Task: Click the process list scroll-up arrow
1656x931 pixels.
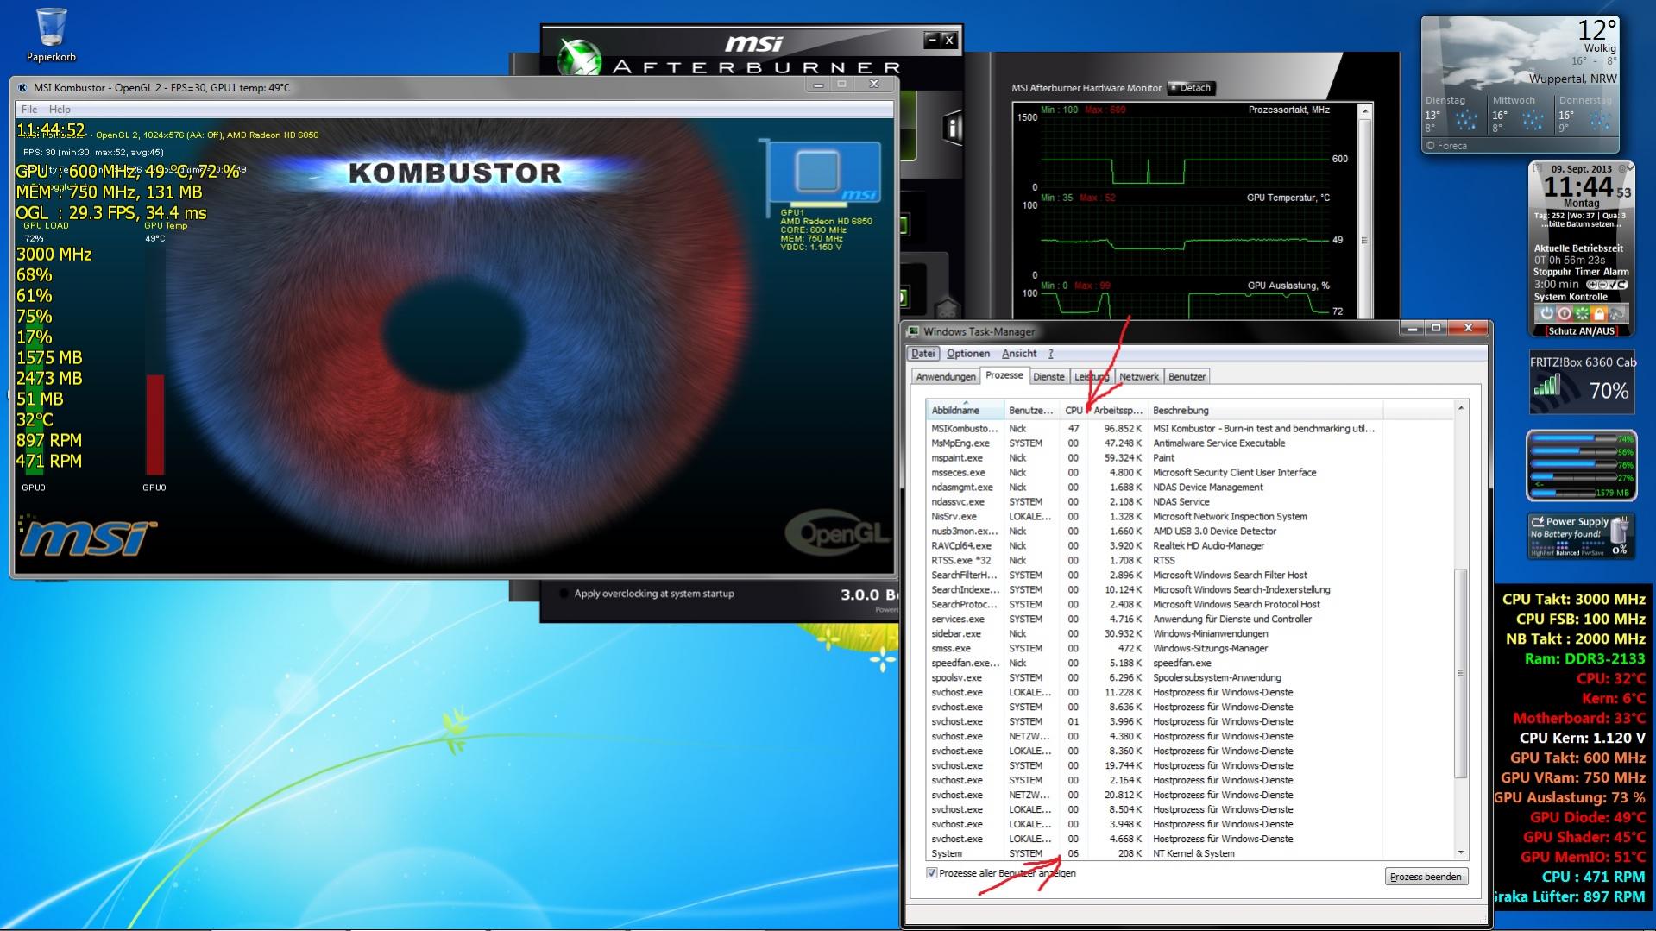Action: (x=1461, y=408)
